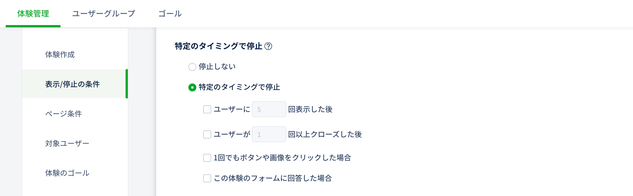Jump to 体験のゴール in the sidebar
Screen dimensions: 633x196
67,173
